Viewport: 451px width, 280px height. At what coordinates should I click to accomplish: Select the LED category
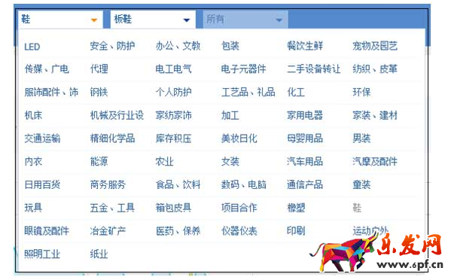point(32,47)
